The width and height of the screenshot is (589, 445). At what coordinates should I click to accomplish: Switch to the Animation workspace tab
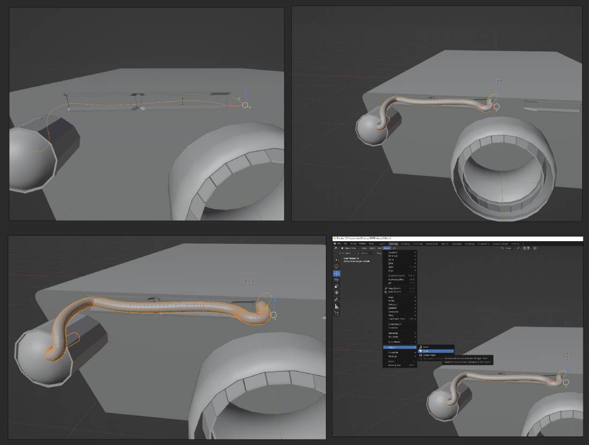[x=457, y=243]
